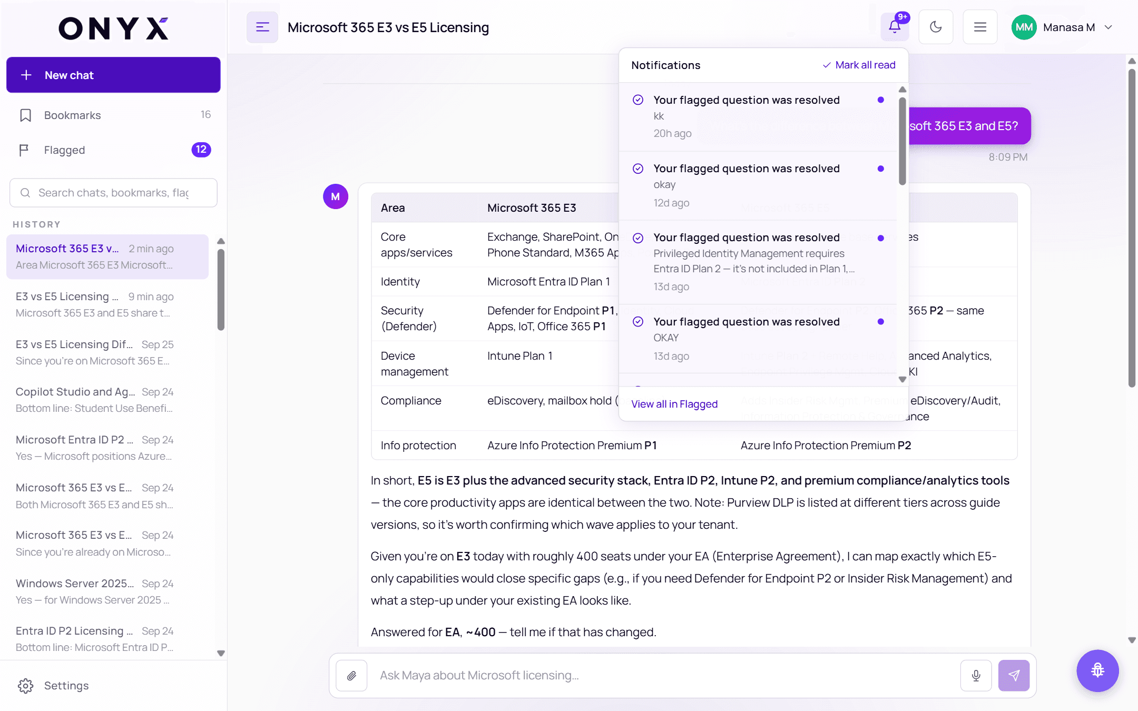Open Bookmarks section
The width and height of the screenshot is (1138, 711).
pos(113,115)
